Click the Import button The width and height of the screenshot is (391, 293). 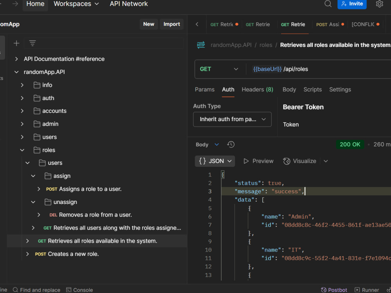point(172,24)
